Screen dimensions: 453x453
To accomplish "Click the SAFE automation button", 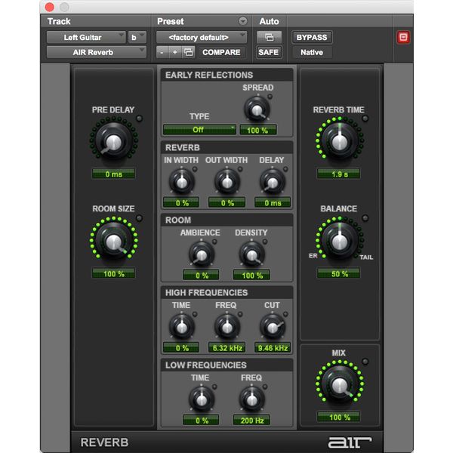I will (x=268, y=52).
